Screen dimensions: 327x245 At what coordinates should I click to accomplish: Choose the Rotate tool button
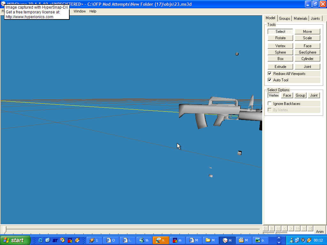click(280, 38)
